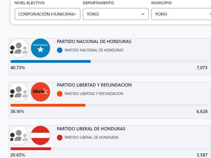Click the orange results bar for Libre
The width and height of the screenshot is (211, 158).
point(47,105)
